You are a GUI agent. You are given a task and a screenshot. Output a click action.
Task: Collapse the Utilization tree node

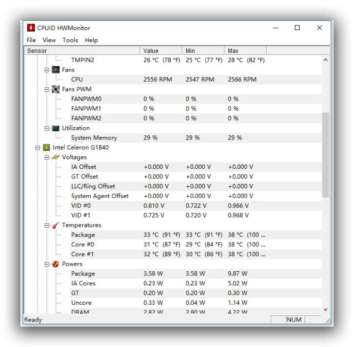pos(47,128)
